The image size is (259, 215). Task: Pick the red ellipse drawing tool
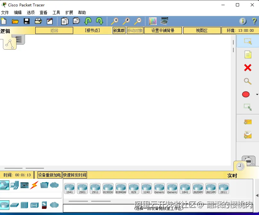tap(246, 95)
